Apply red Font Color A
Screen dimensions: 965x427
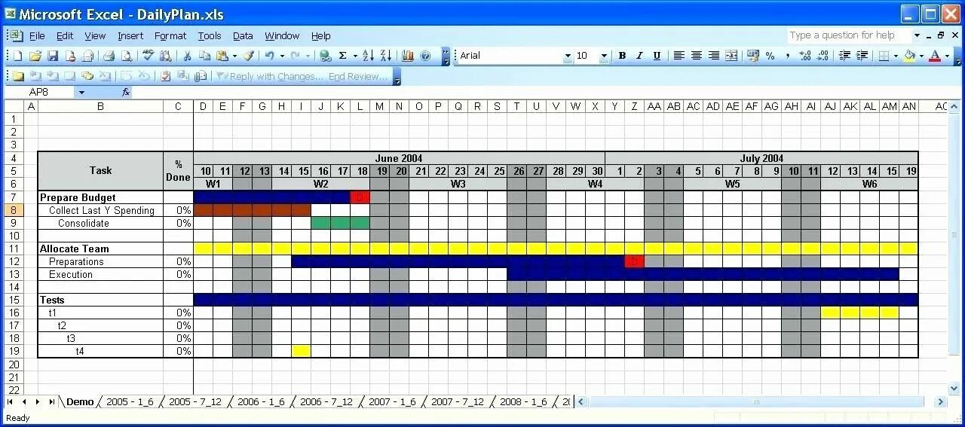[936, 56]
